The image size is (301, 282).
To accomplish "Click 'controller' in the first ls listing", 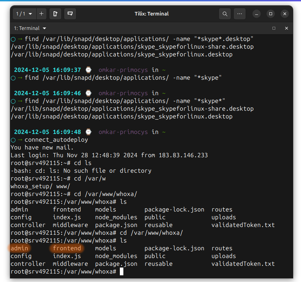I will tap(28, 225).
